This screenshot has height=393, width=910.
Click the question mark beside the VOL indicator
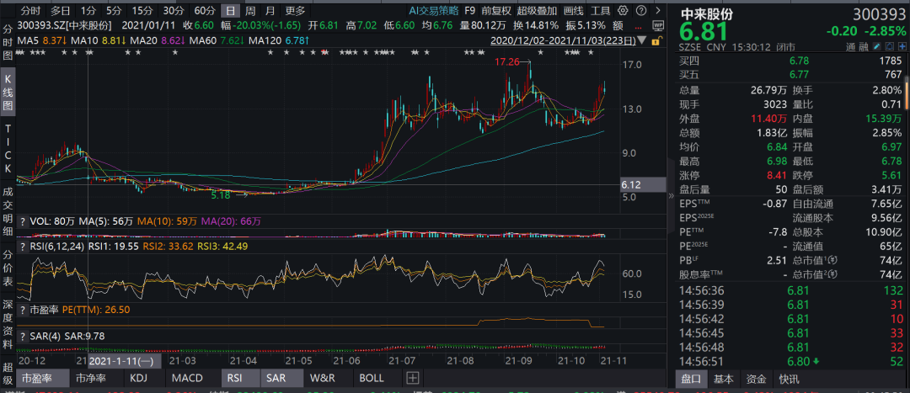tap(23, 220)
